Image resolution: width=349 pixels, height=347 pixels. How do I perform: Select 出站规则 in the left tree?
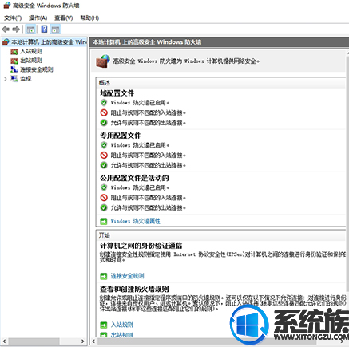click(x=31, y=61)
